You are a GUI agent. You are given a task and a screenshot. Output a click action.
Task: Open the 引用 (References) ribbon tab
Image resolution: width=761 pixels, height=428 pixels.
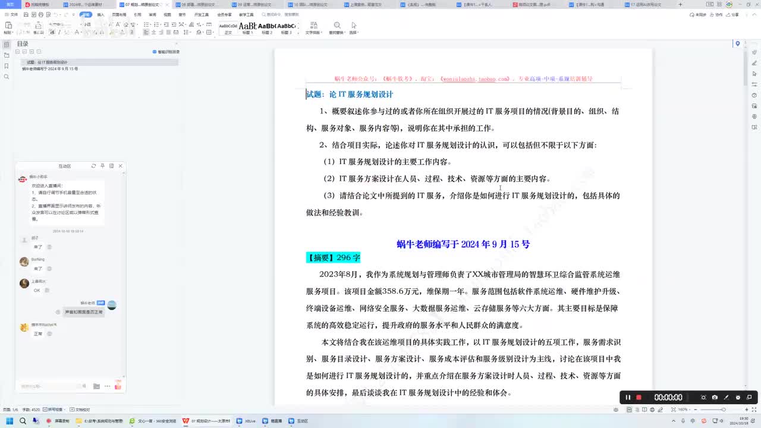[137, 14]
